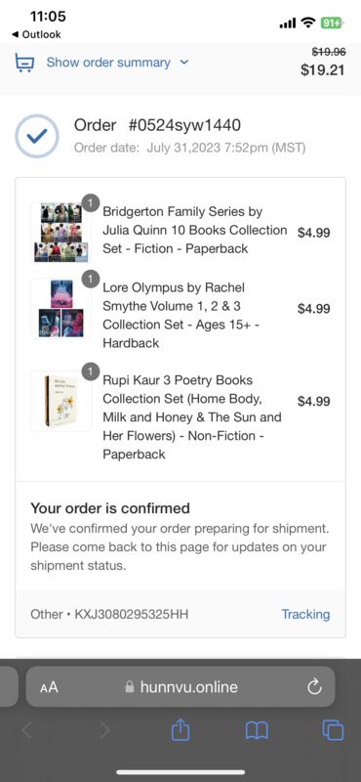
Task: Tap the AA reader text size button
Action: pos(49,688)
